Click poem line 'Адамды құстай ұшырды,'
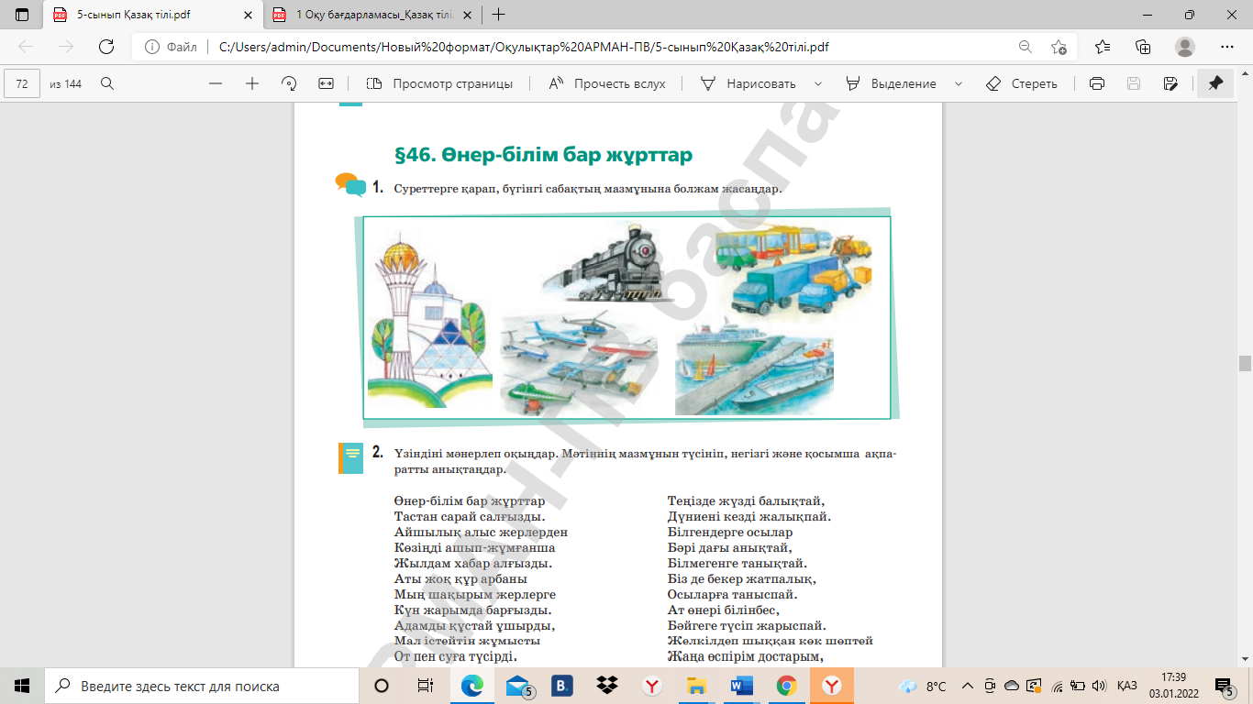The width and height of the screenshot is (1253, 704). [474, 626]
